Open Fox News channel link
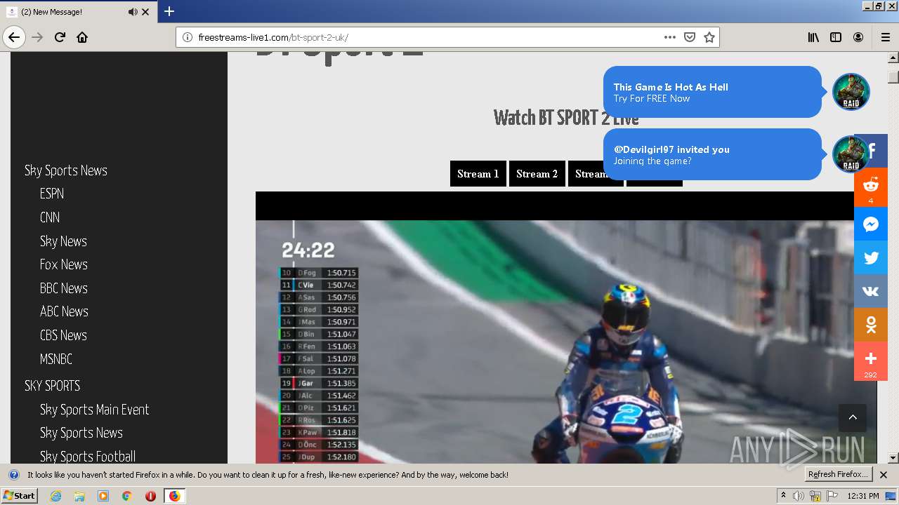The image size is (899, 505). coord(64,264)
